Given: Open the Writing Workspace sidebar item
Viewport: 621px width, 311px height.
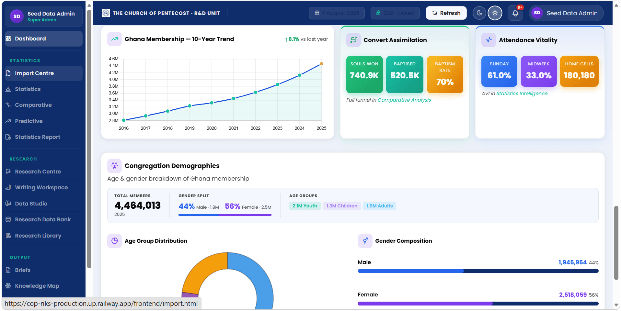Looking at the screenshot, I should click(x=44, y=188).
